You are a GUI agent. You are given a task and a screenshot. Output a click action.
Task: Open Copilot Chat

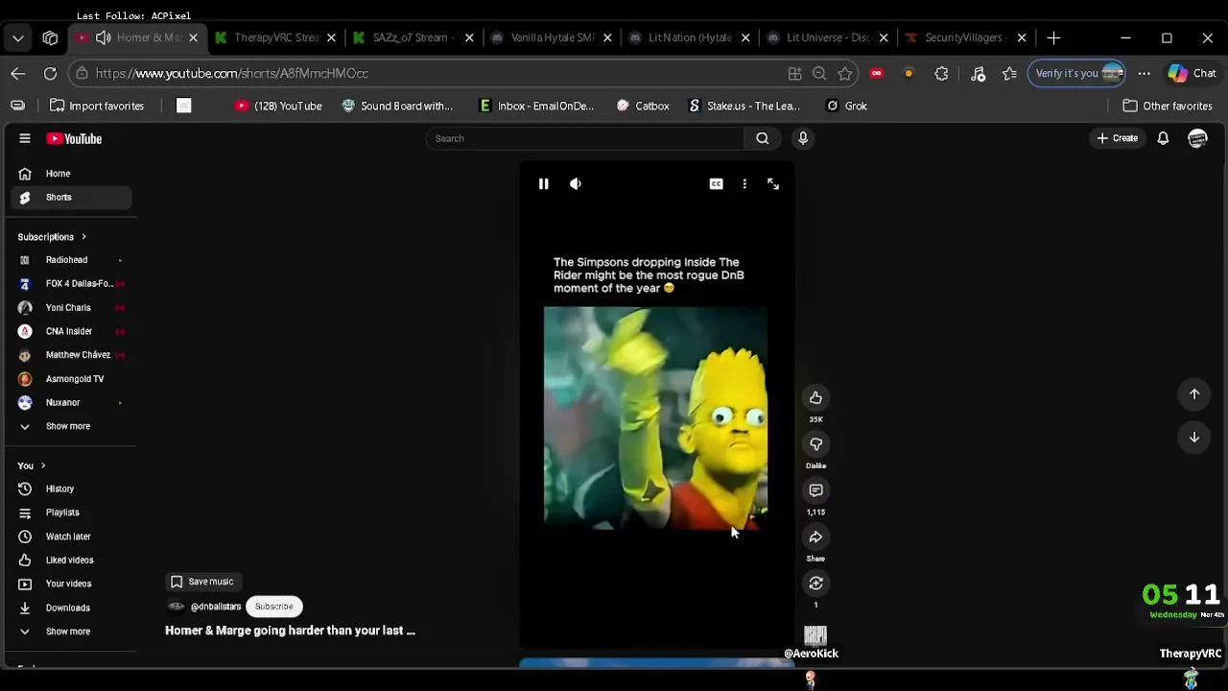pyautogui.click(x=1193, y=73)
